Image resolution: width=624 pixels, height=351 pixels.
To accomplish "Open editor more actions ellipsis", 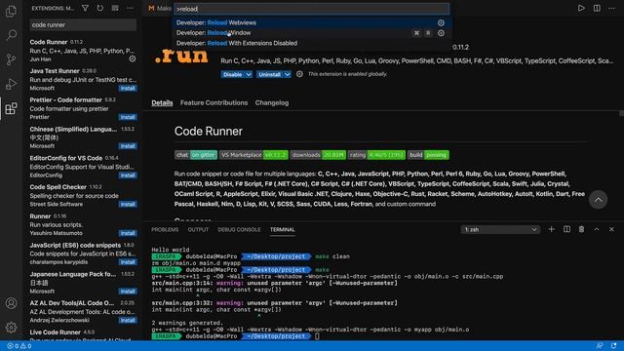I will pos(611,8).
